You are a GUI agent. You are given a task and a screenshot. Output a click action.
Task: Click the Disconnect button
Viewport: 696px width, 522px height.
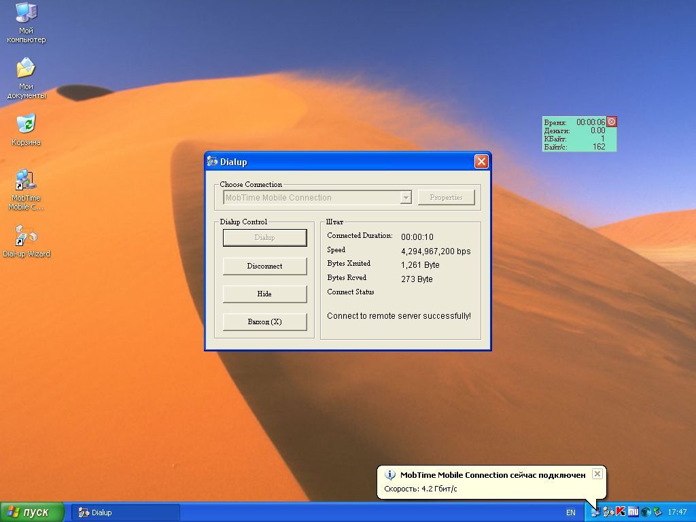[264, 266]
